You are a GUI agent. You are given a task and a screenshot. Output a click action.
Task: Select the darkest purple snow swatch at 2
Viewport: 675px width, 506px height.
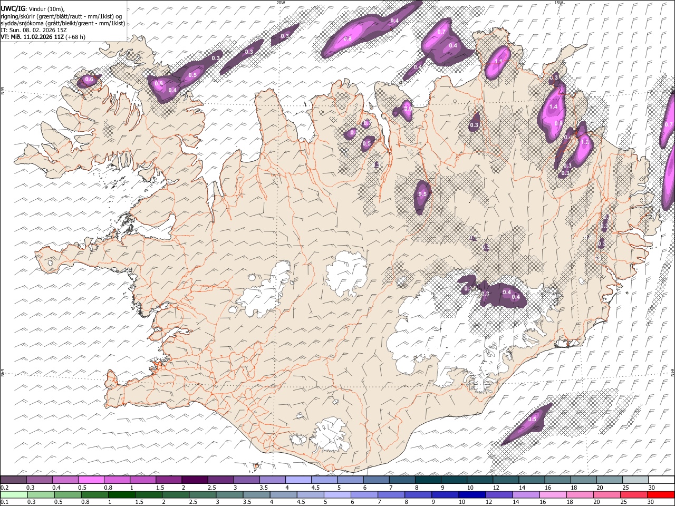(195, 480)
